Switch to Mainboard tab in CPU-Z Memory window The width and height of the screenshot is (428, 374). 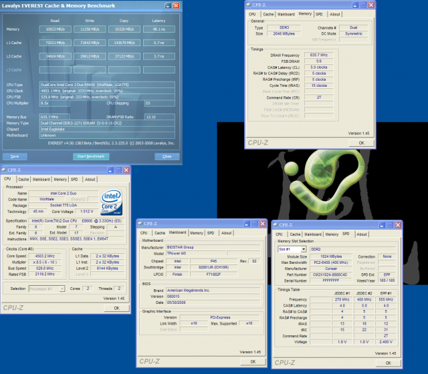tap(286, 14)
